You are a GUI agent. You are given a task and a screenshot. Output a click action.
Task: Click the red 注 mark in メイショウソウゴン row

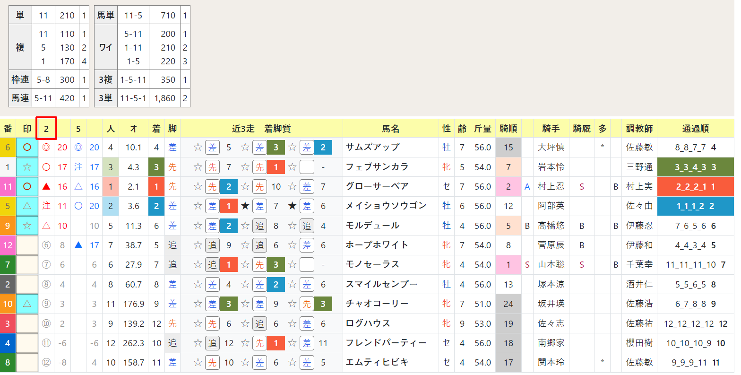(46, 206)
